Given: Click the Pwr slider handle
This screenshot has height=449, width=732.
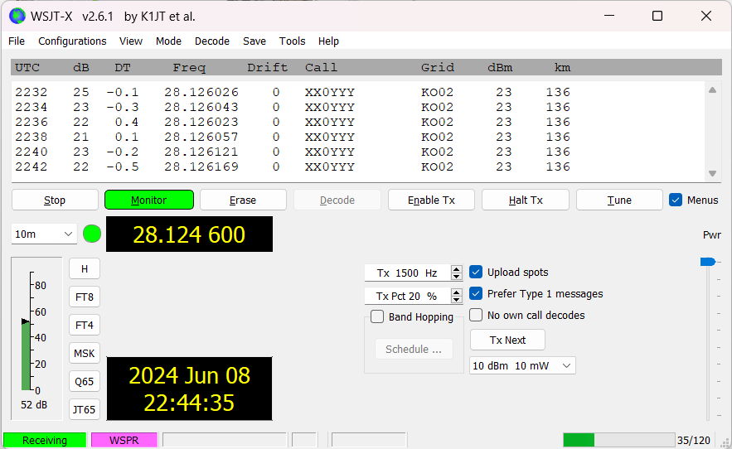Looking at the screenshot, I should (x=708, y=262).
